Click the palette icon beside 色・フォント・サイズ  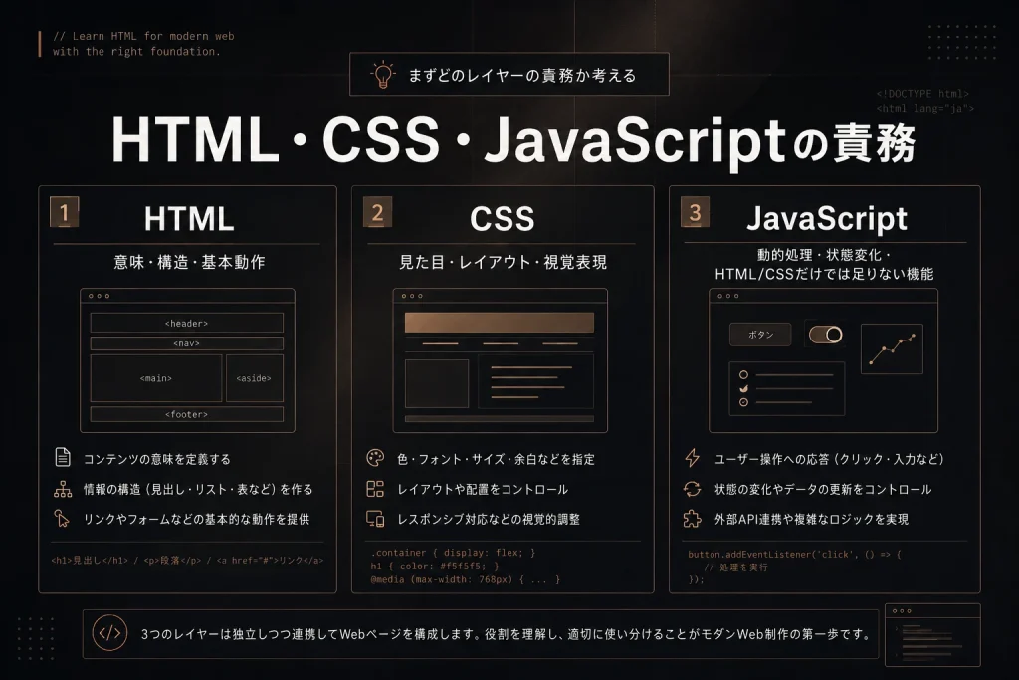(x=375, y=458)
